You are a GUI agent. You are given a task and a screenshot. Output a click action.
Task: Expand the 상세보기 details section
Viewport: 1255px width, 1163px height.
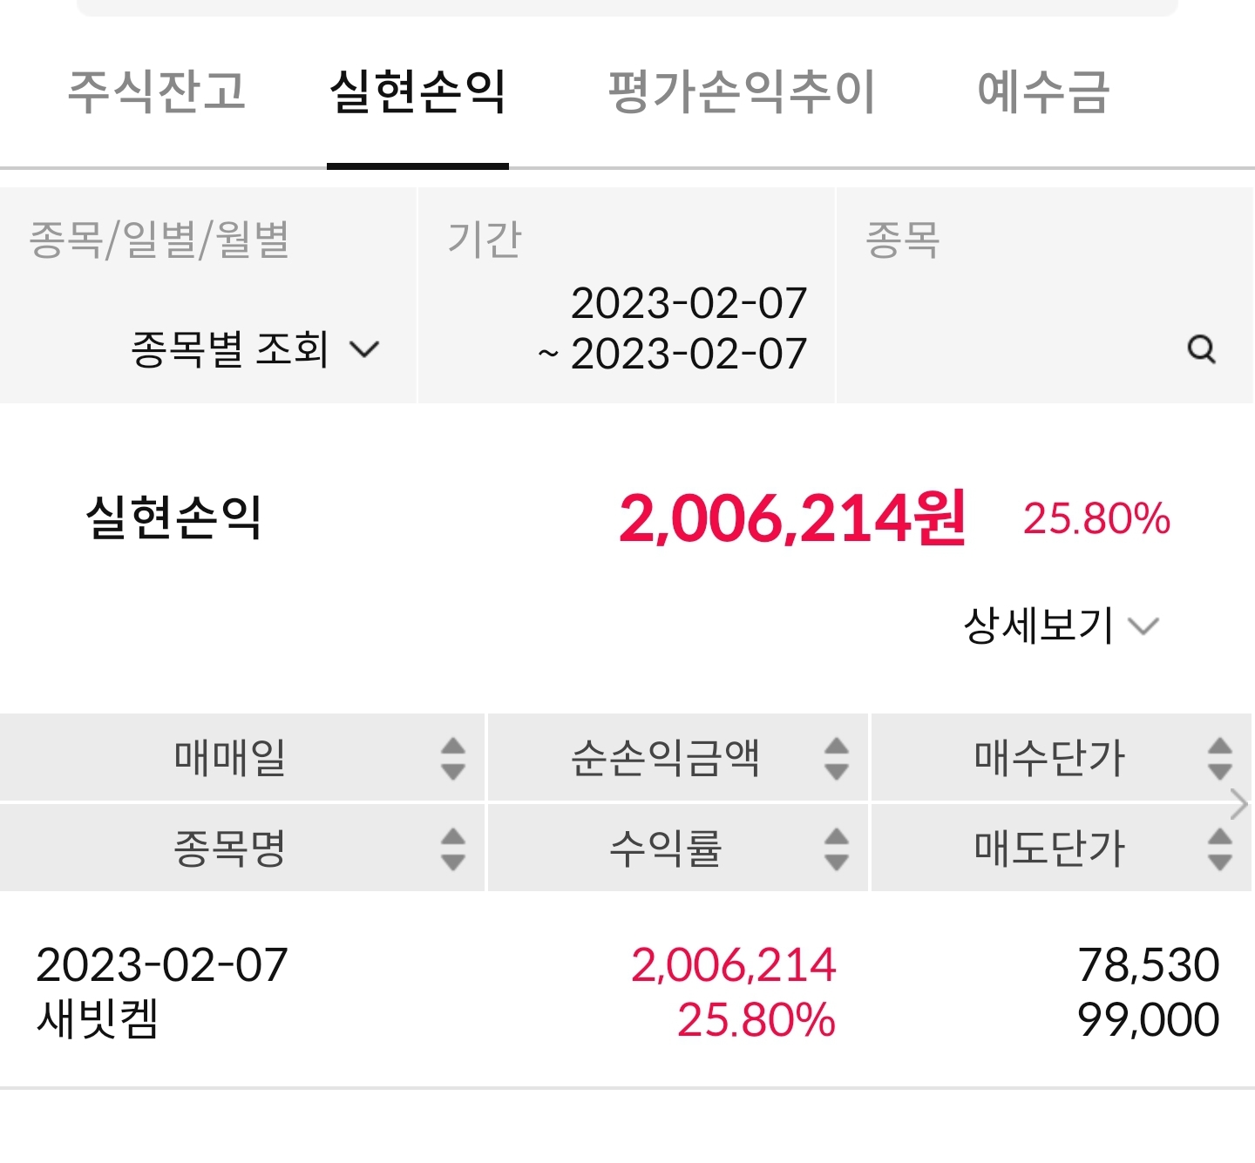(x=1061, y=625)
